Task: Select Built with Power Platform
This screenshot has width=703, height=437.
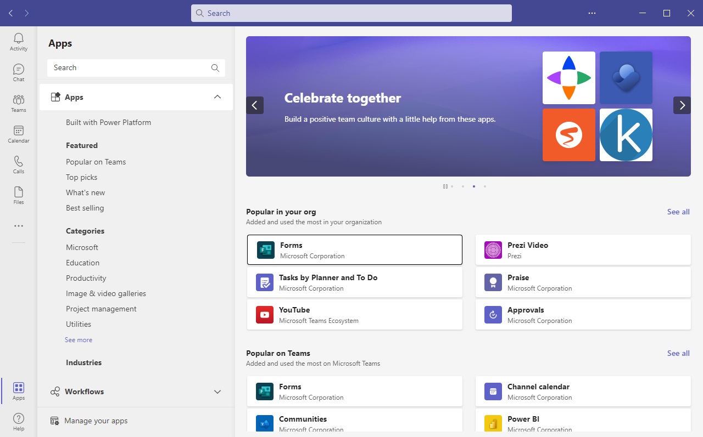Action: (x=109, y=122)
